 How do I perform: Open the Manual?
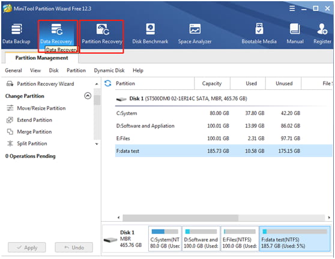tap(295, 34)
